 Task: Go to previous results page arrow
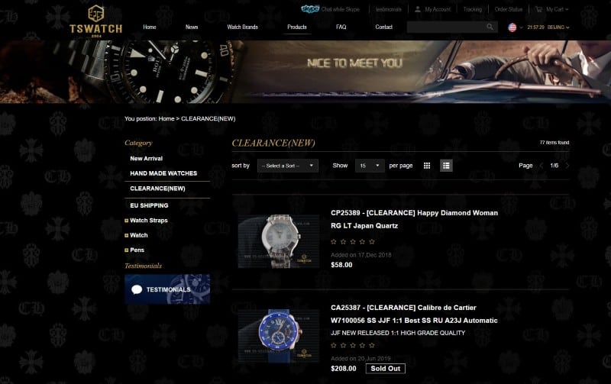click(541, 166)
